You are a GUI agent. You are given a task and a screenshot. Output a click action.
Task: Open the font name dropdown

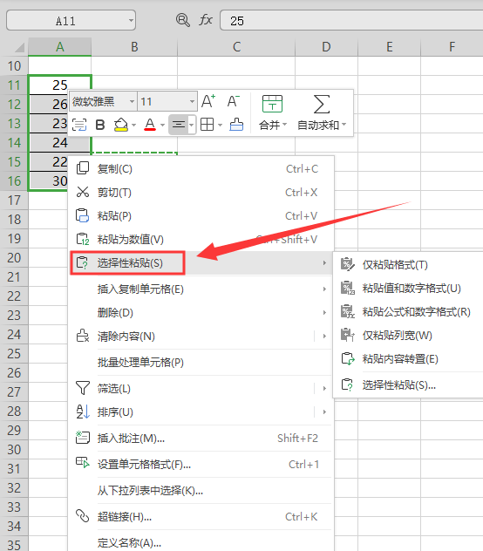tap(132, 102)
